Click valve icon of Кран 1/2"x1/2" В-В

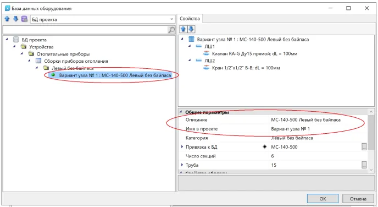[207, 68]
